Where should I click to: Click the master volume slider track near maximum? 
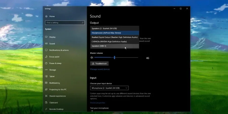pos(137,58)
